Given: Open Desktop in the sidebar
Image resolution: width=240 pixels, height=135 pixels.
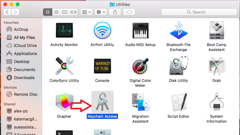Looking at the screenshot, I should [x=18, y=61].
